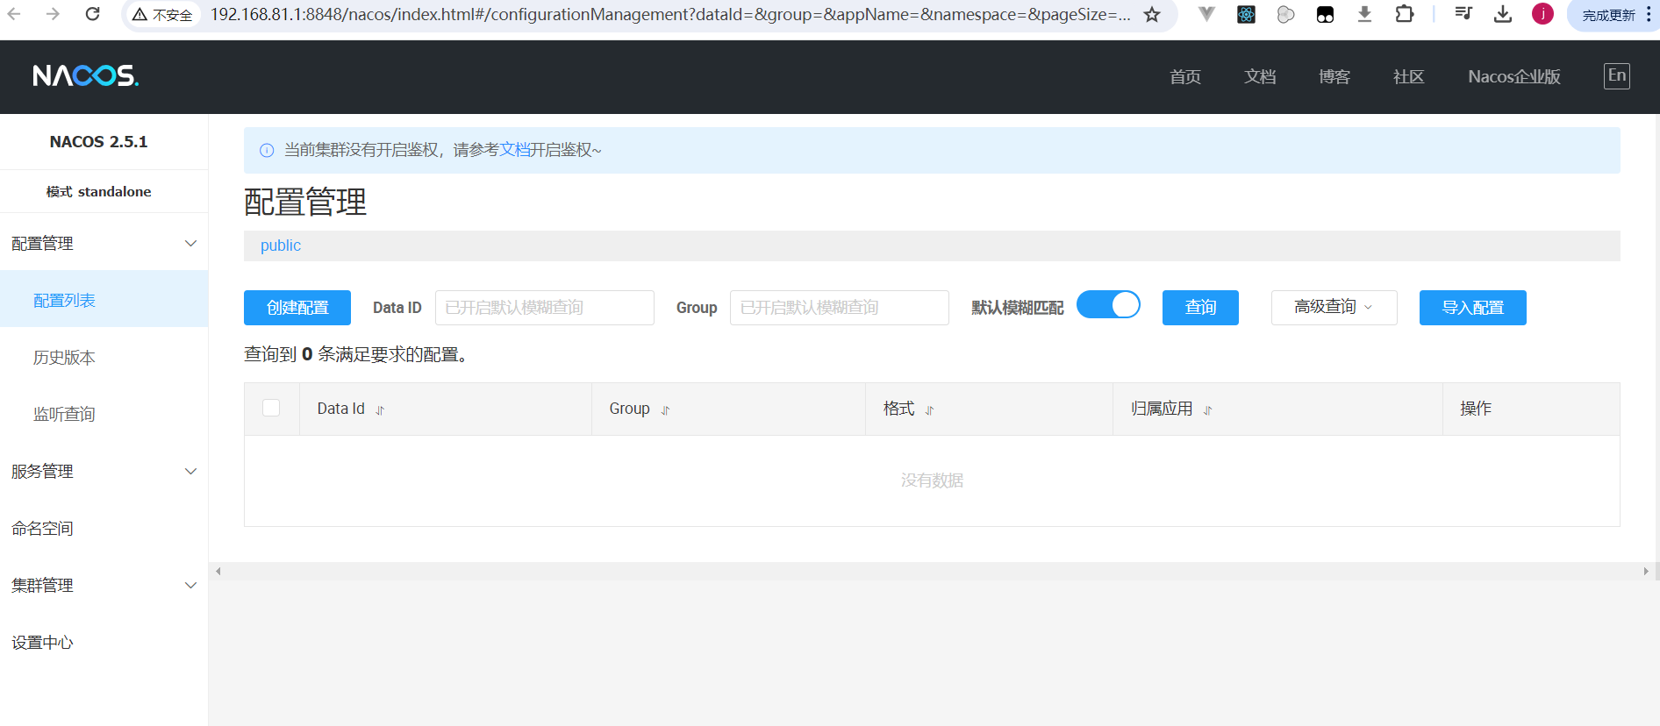Click the NACOS logo
The height and width of the screenshot is (726, 1660).
(86, 76)
